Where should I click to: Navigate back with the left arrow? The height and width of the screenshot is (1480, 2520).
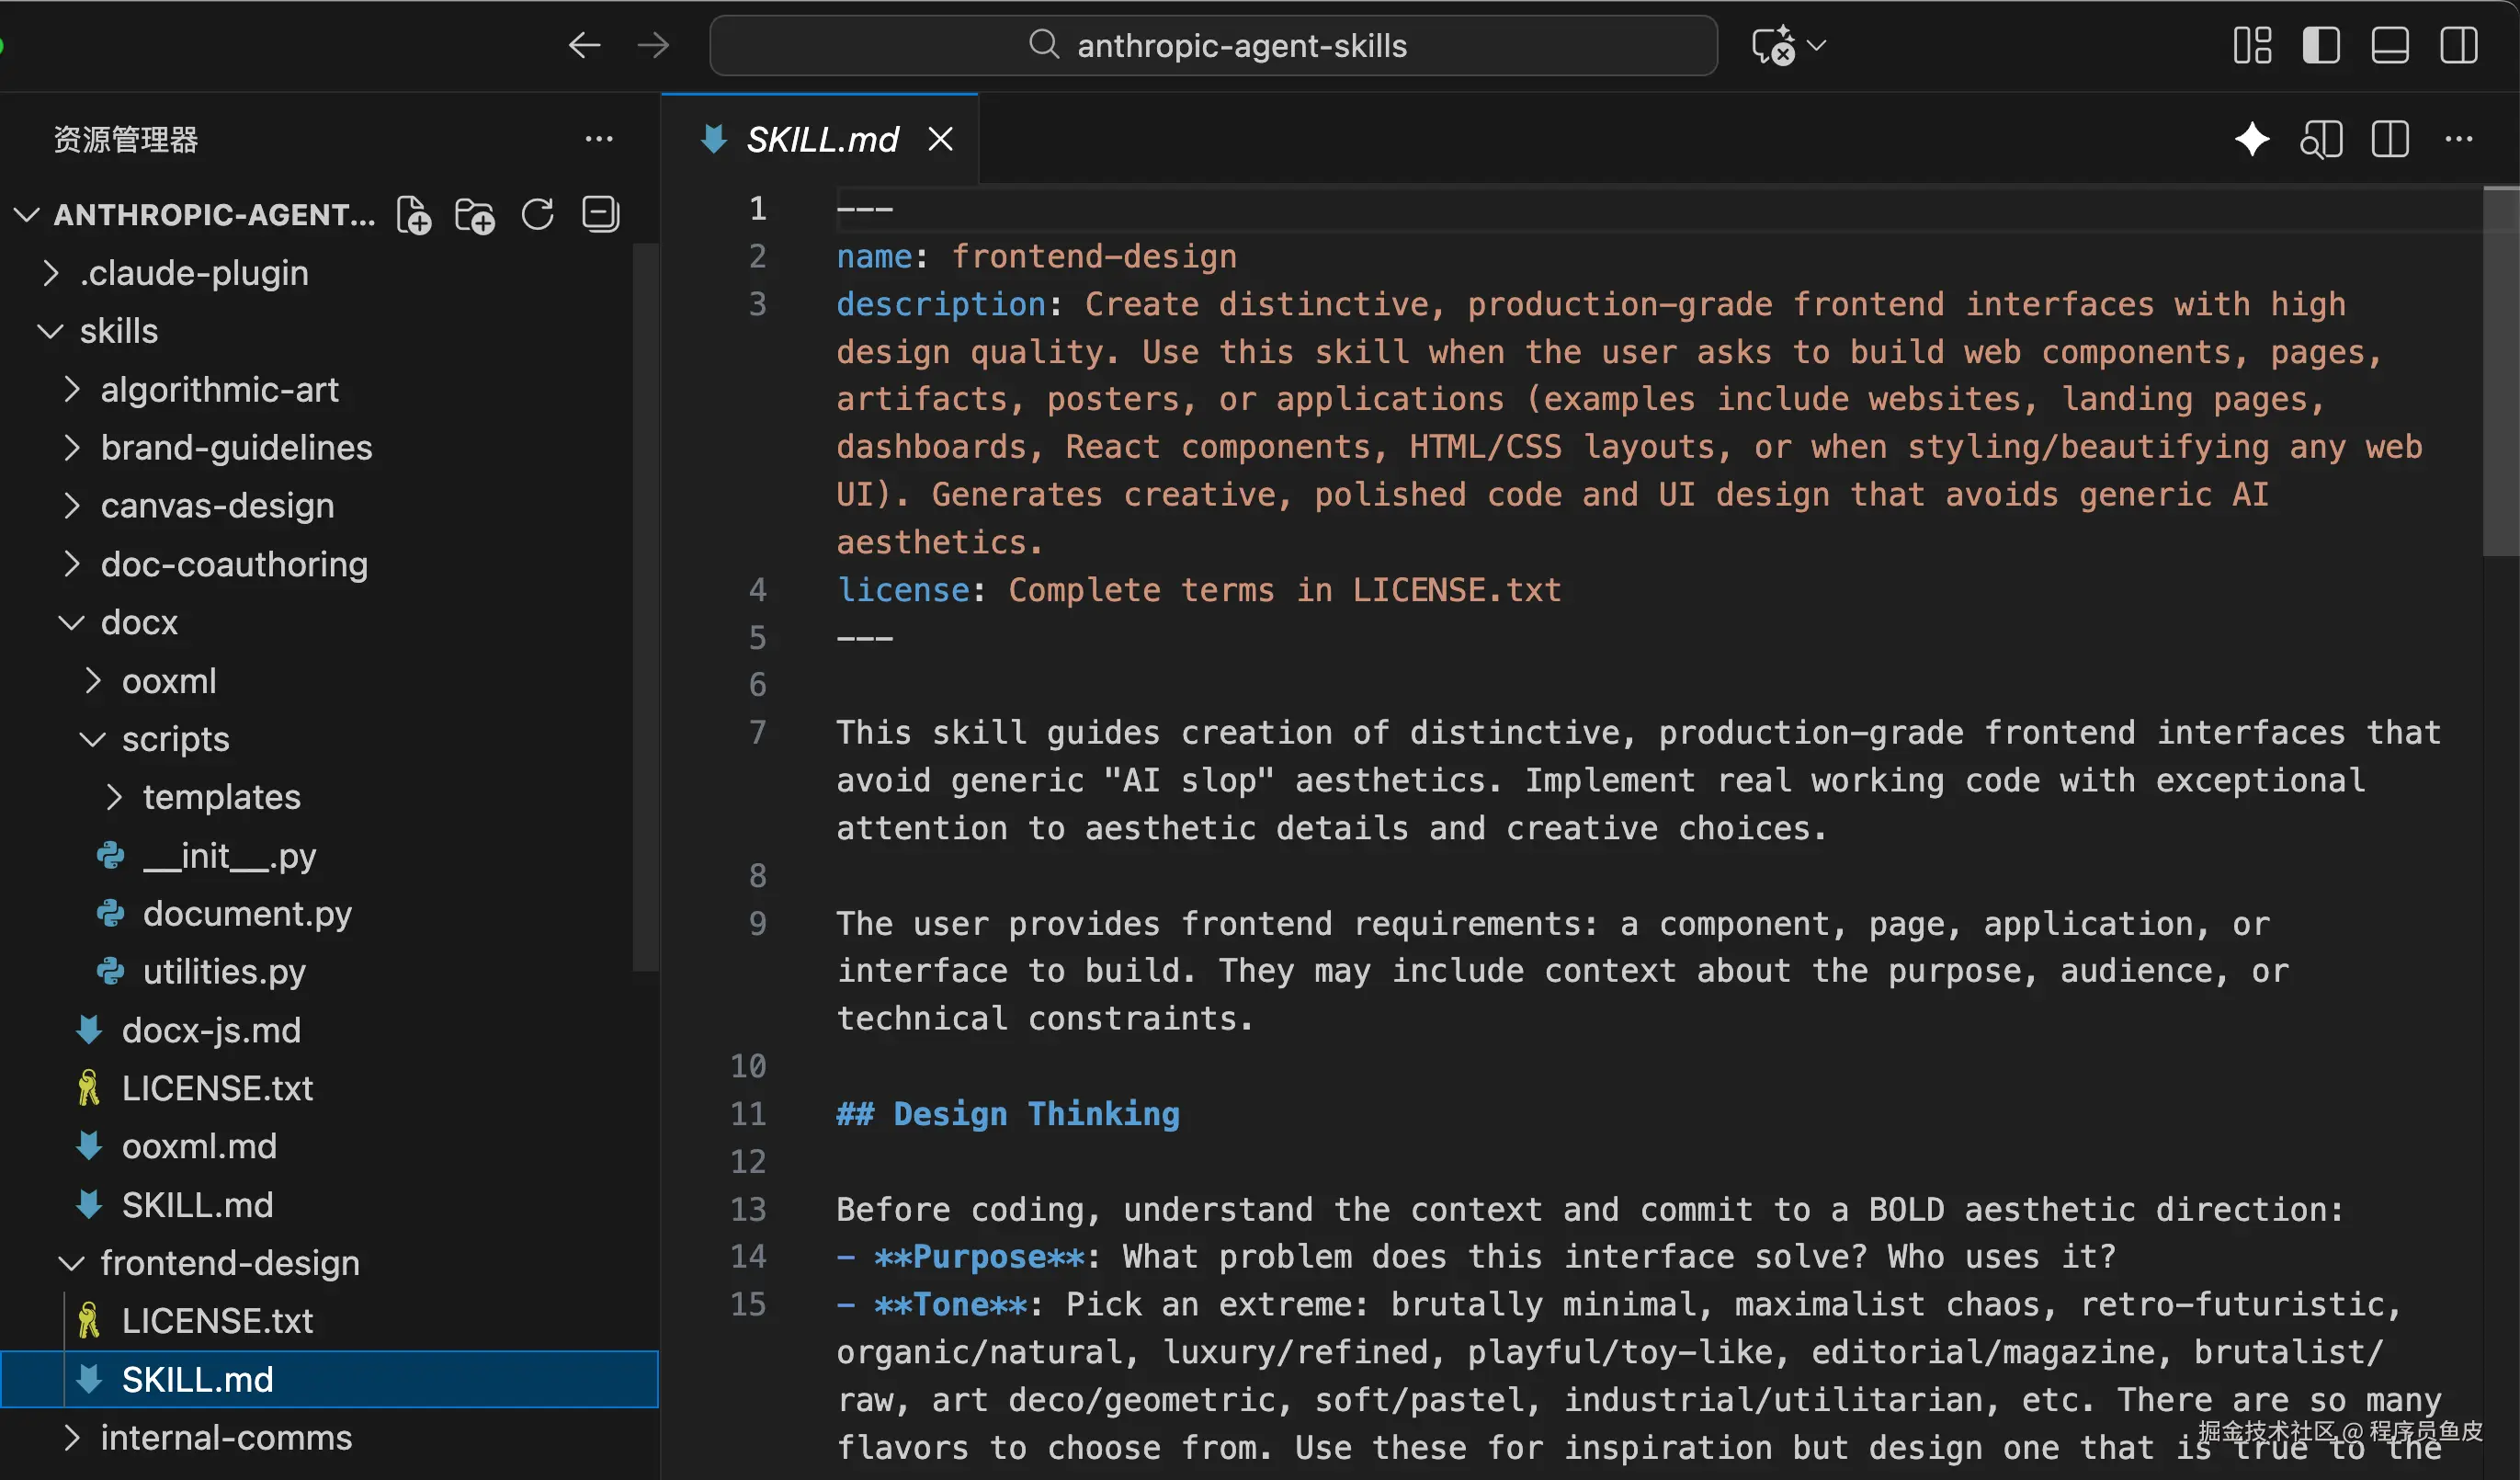pyautogui.click(x=584, y=46)
